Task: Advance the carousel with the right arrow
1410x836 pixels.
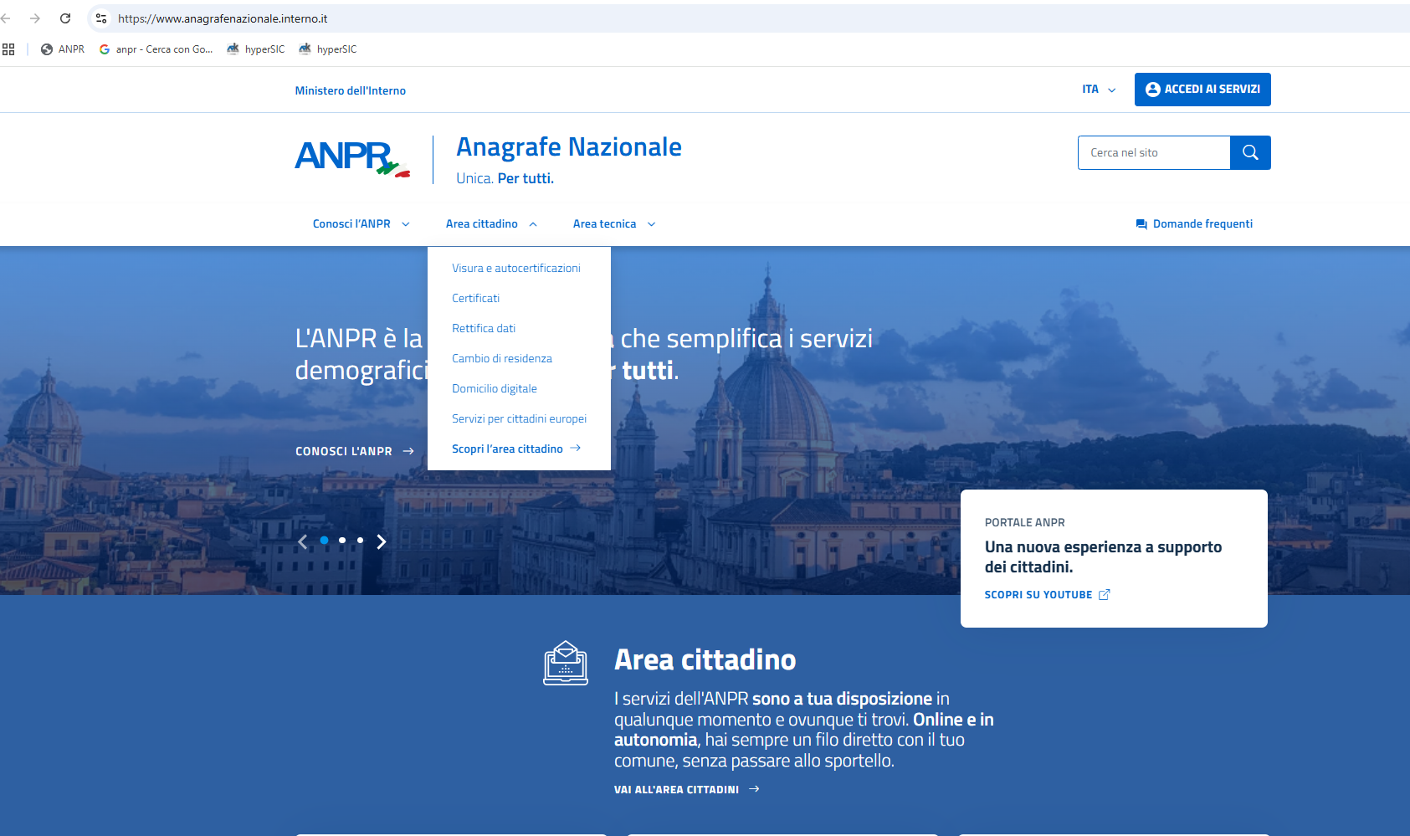Action: 382,541
